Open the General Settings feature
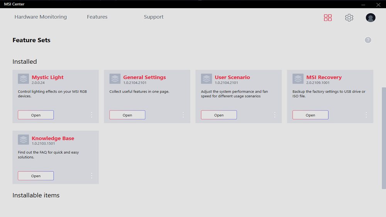This screenshot has height=217, width=386. pyautogui.click(x=127, y=115)
